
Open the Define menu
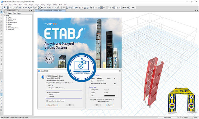15,5
